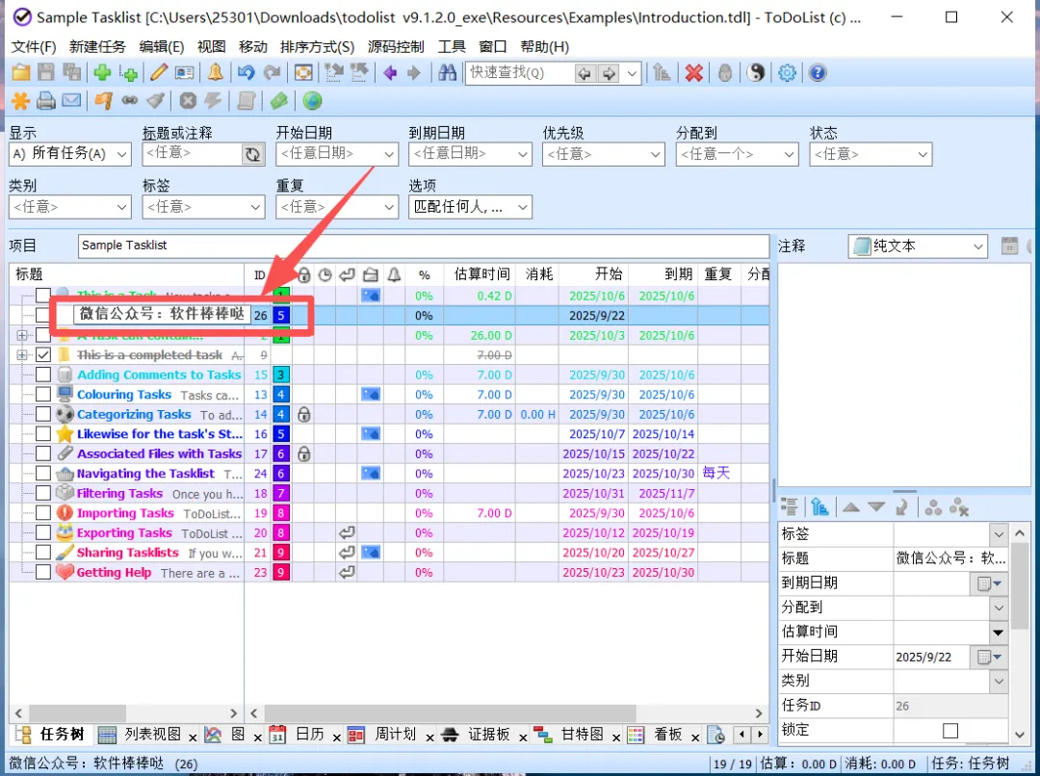
Task: Click the orange asterisk toolbar icon
Action: coord(20,101)
